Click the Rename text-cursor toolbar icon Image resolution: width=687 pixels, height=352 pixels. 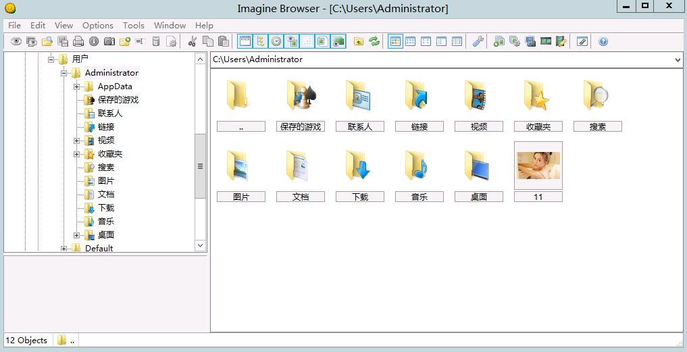point(141,42)
